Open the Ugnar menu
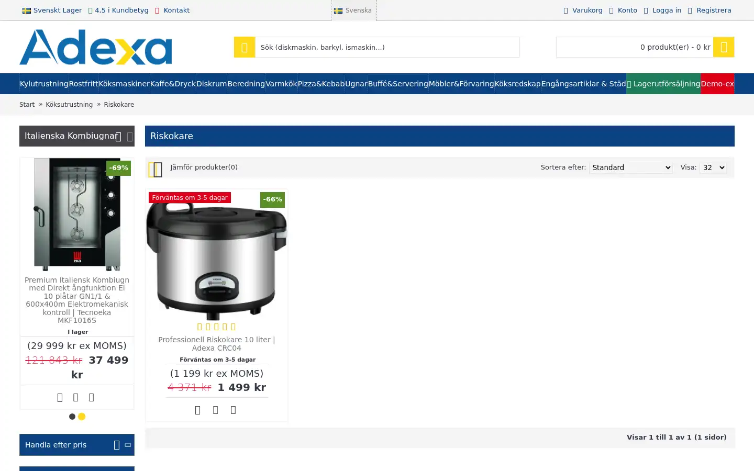This screenshot has width=754, height=471. [x=356, y=84]
